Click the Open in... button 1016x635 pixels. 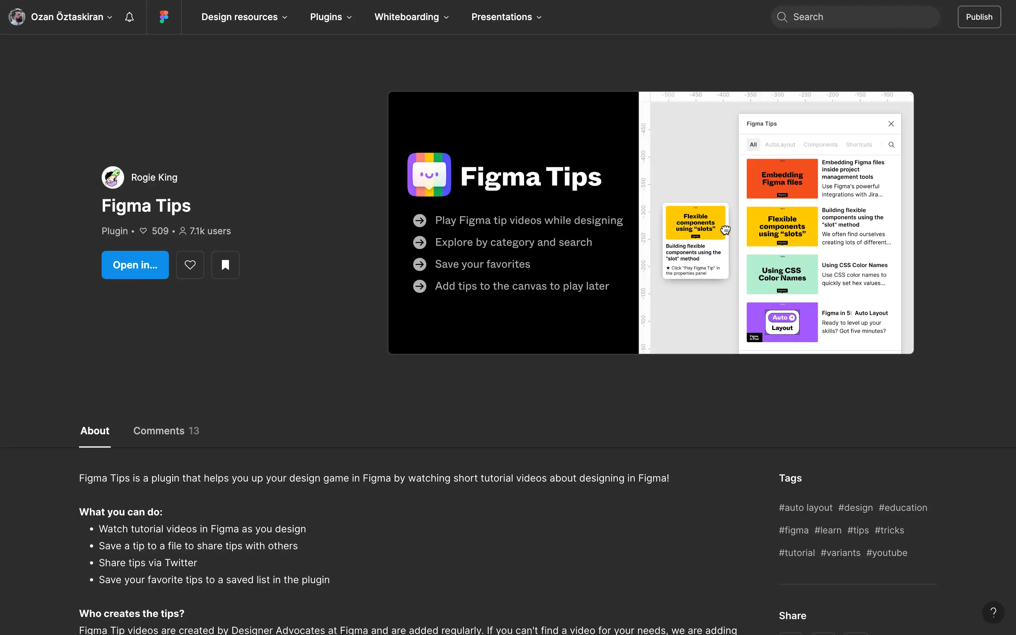point(135,265)
